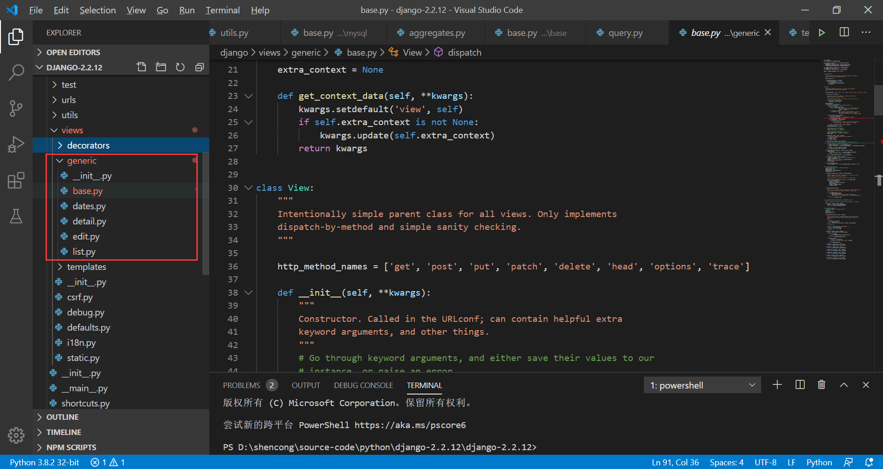This screenshot has height=469, width=883.
Task: Open the Go menu
Action: tap(162, 10)
